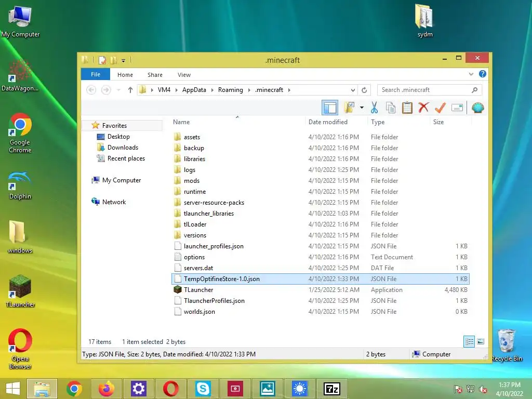Open Recent places in navigation pane
532x399 pixels.
click(126, 158)
